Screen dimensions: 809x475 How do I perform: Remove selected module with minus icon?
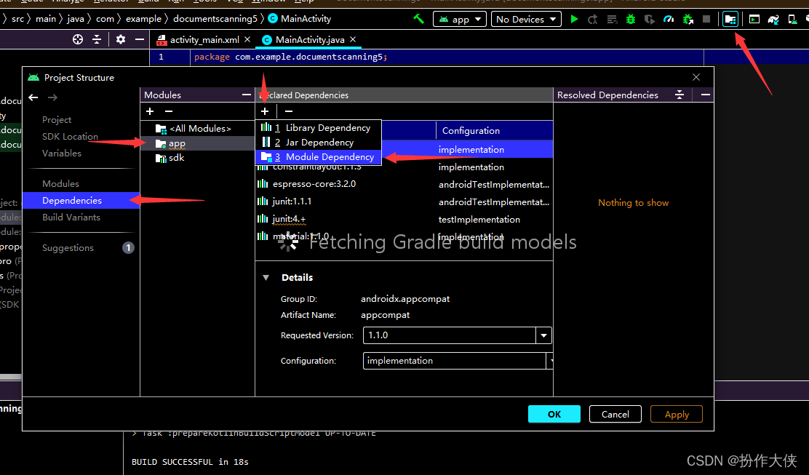(x=169, y=111)
